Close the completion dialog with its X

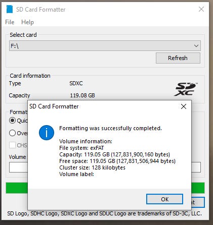[184, 106]
